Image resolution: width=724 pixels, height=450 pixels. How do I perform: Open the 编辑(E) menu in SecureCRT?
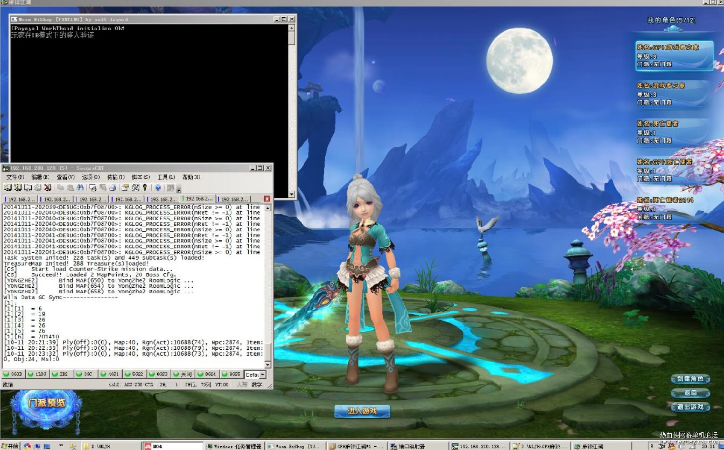click(x=40, y=177)
